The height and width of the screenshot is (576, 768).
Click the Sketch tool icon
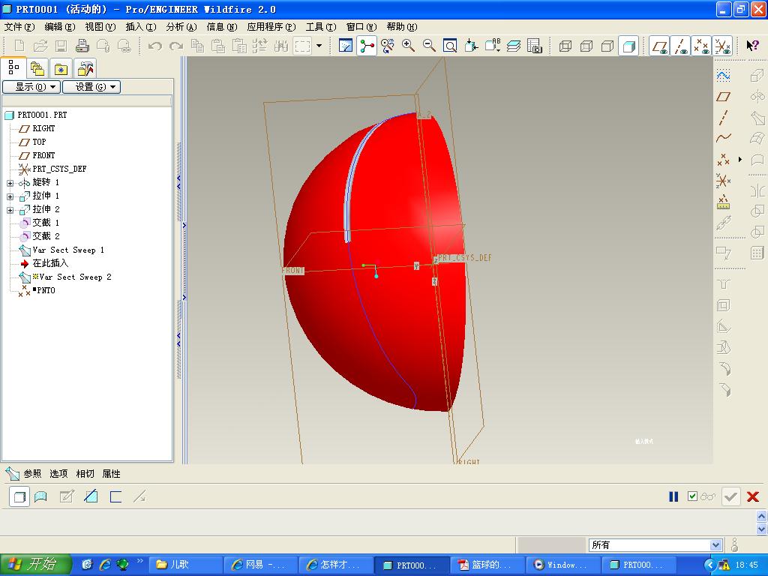[724, 76]
